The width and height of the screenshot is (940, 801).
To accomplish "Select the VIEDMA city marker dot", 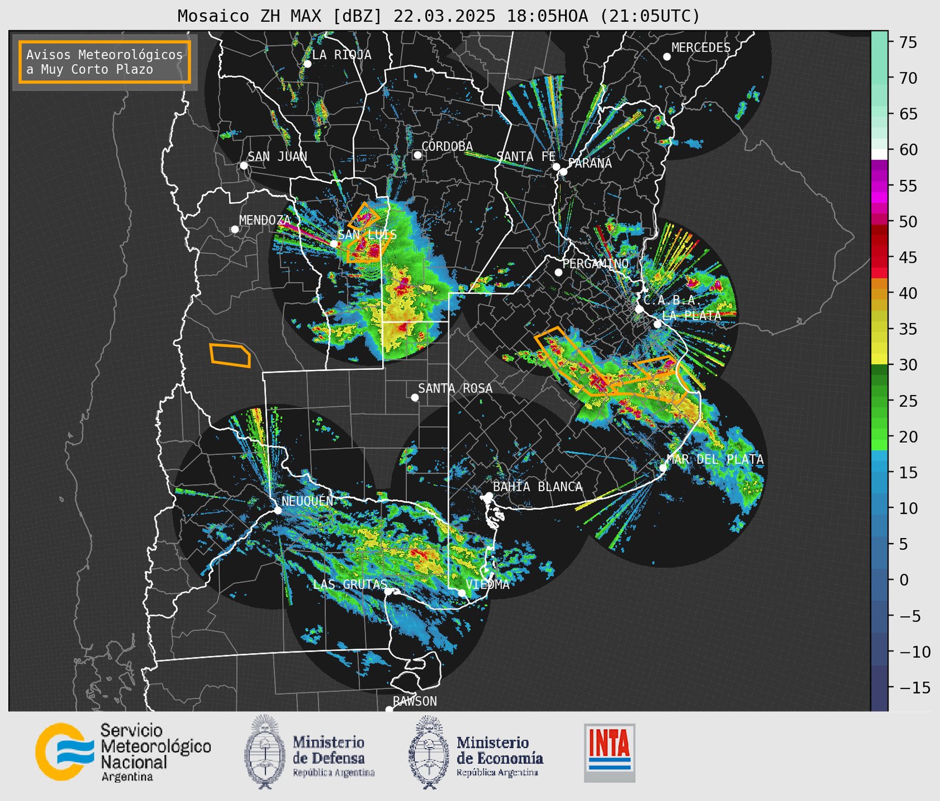I will coord(462,593).
